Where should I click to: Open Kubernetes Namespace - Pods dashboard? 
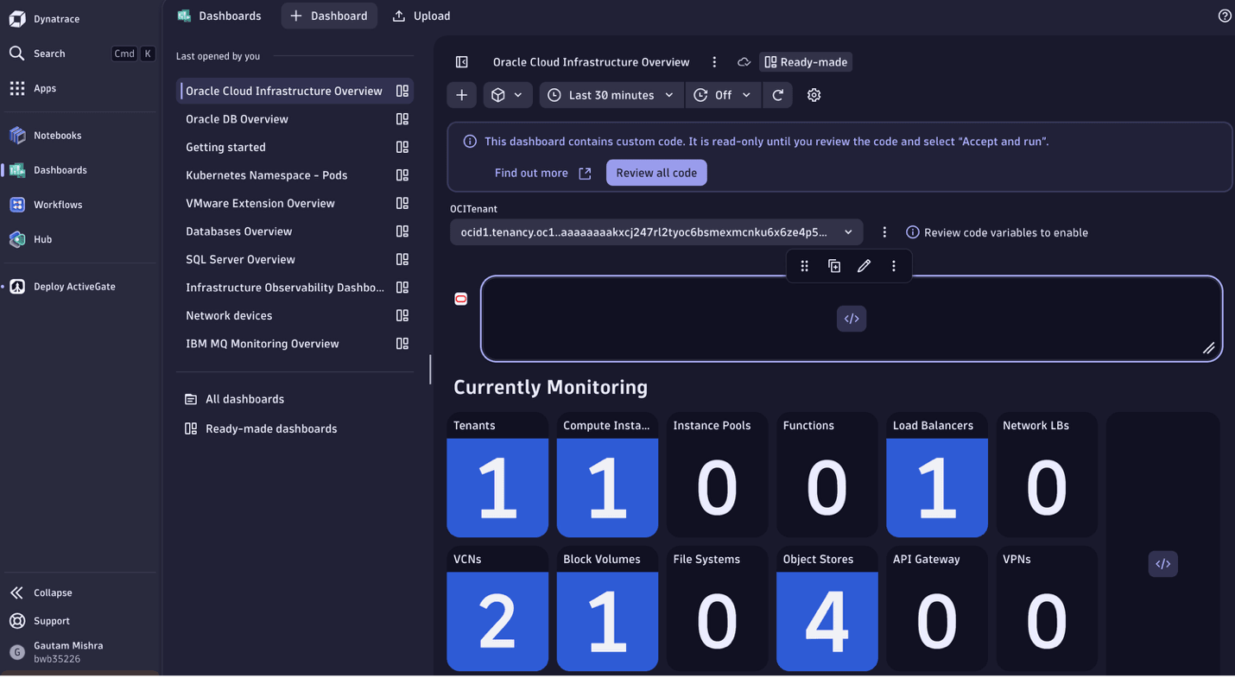tap(294, 175)
